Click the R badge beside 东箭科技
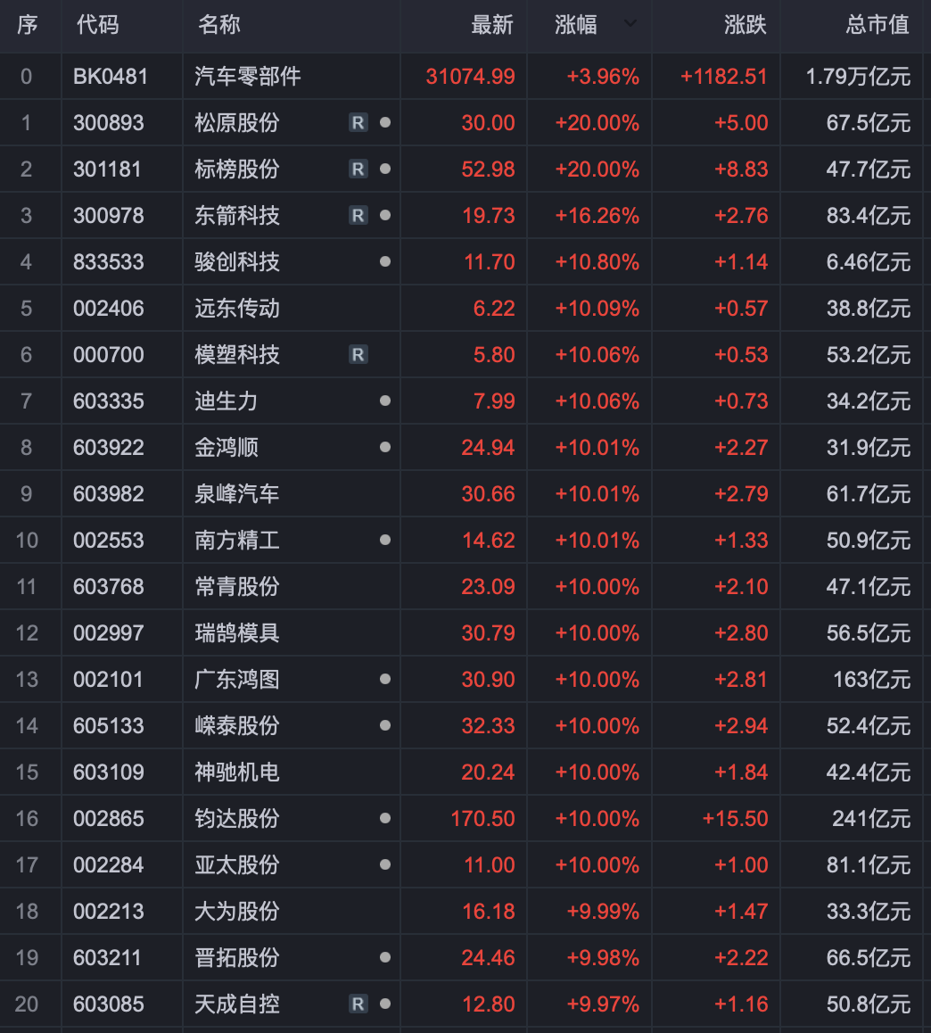 (358, 216)
